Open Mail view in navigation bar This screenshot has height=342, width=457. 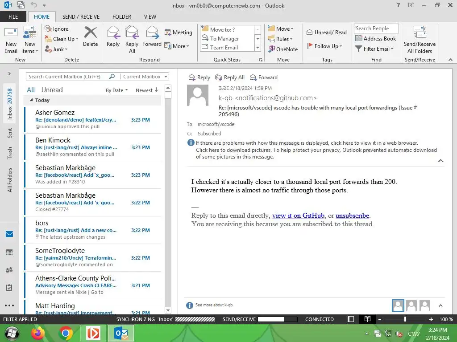tap(9, 234)
